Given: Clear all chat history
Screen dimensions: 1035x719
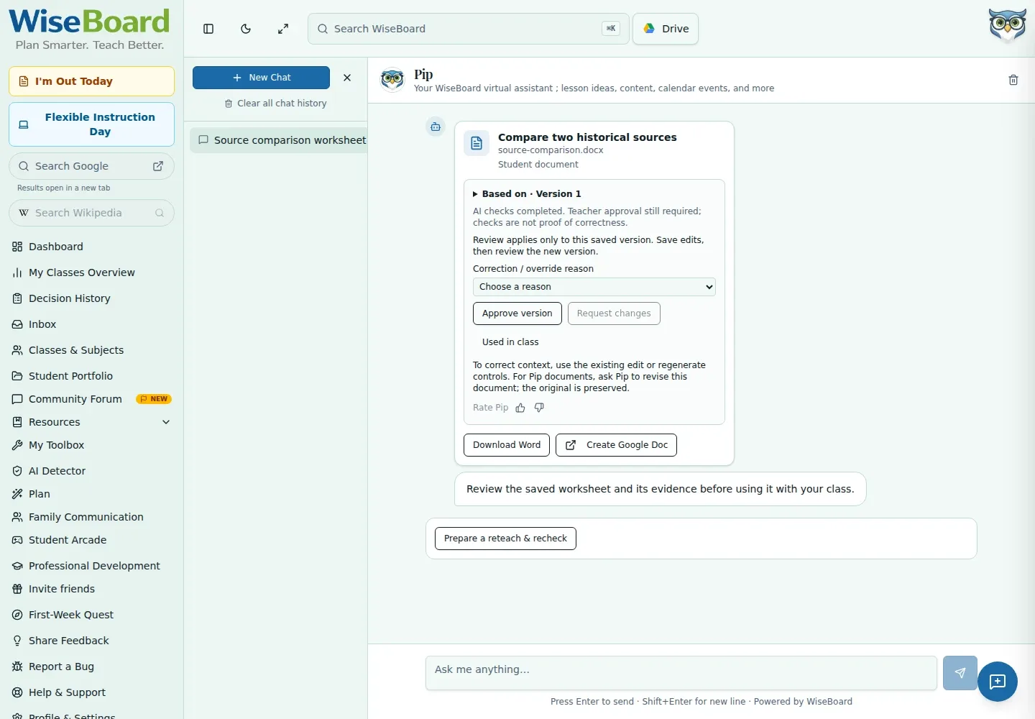Looking at the screenshot, I should (275, 104).
